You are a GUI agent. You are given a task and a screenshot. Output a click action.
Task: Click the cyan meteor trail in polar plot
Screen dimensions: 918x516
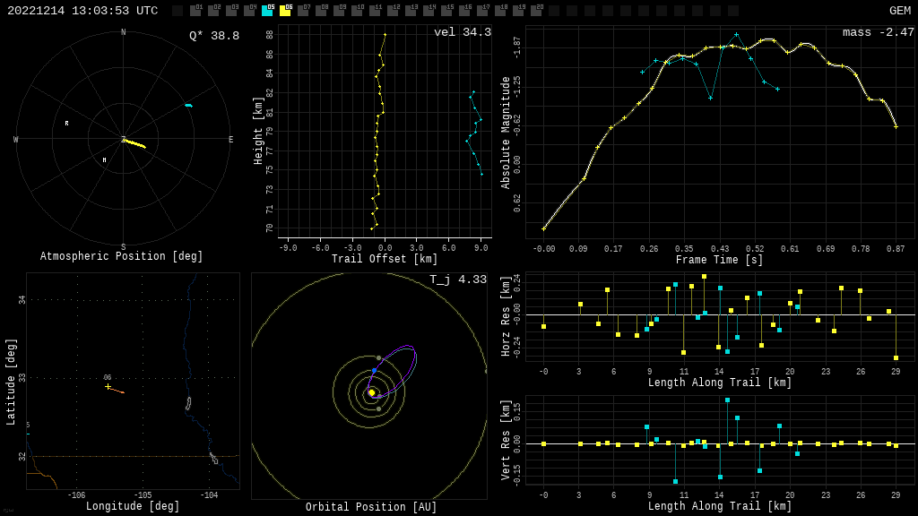pos(188,106)
